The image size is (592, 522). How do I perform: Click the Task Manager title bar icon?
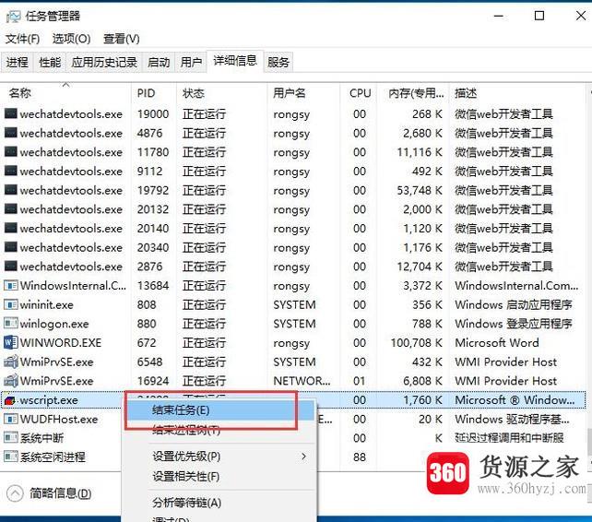[x=13, y=17]
